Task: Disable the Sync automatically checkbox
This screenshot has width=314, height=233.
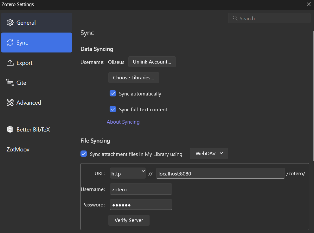Action: [x=113, y=93]
